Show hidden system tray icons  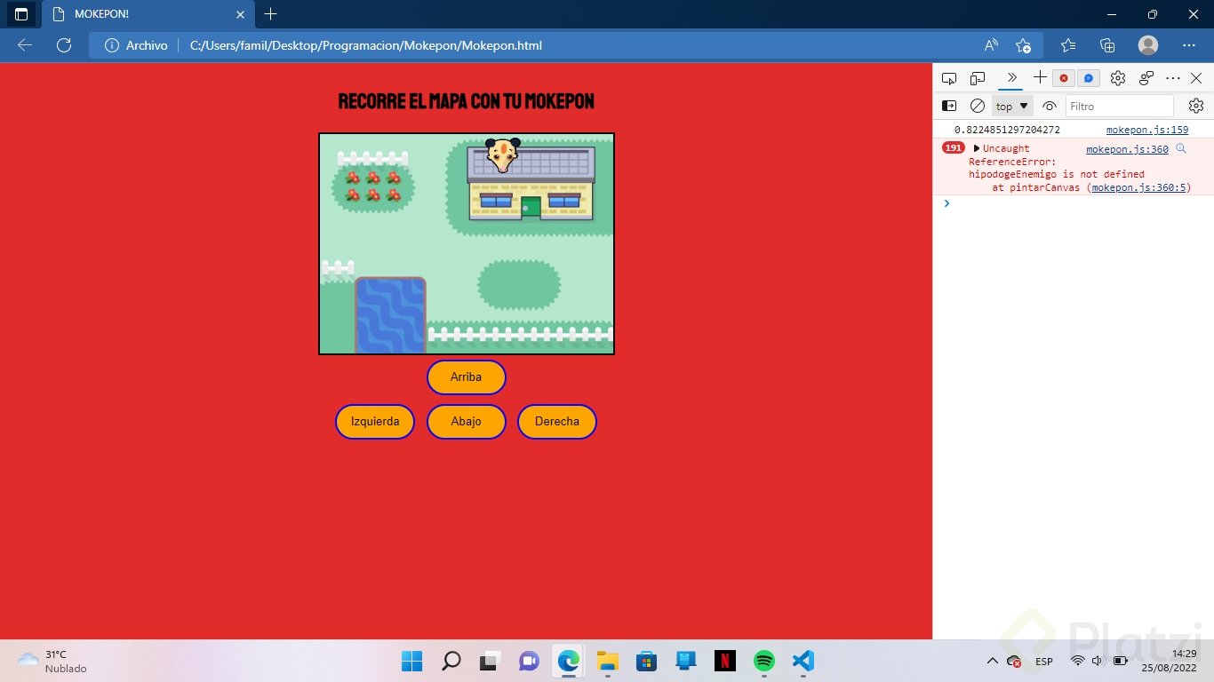click(x=992, y=661)
